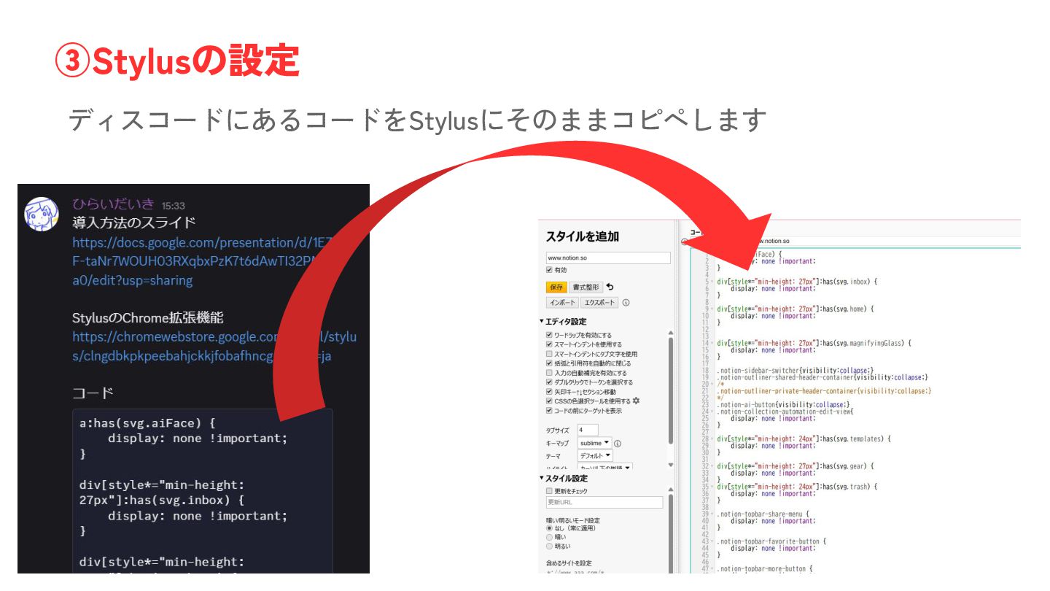Open the chromewebstore.google.com Stylus link

point(214,347)
